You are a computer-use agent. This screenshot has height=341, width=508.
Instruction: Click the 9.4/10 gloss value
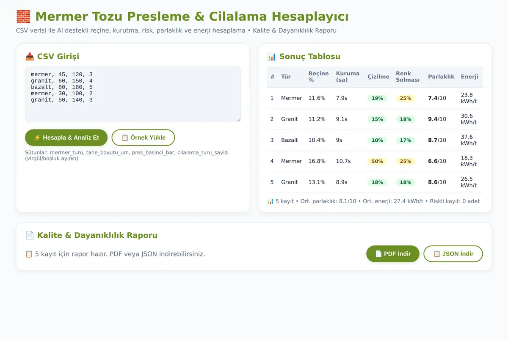[437, 119]
